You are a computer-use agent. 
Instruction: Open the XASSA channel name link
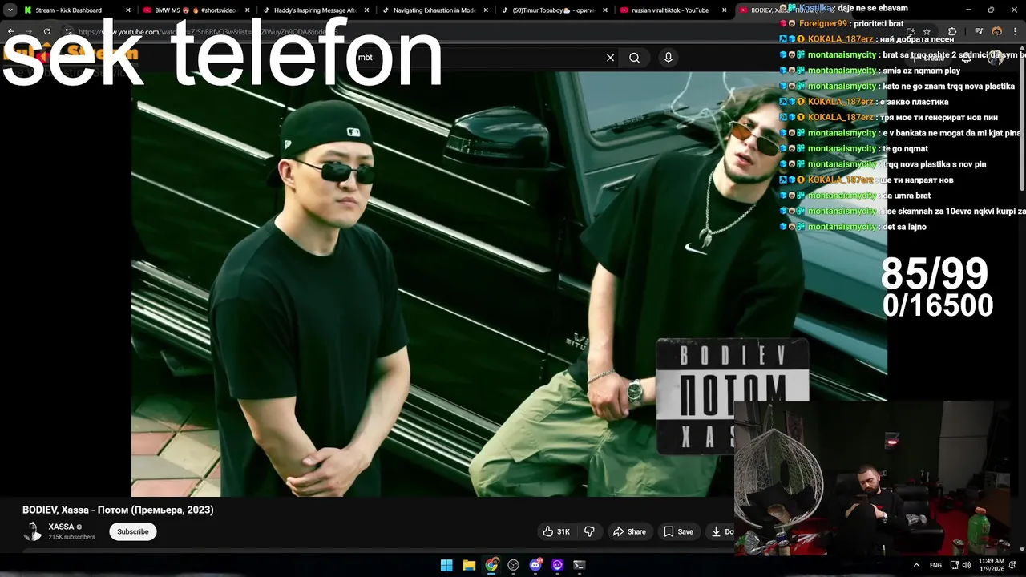61,527
